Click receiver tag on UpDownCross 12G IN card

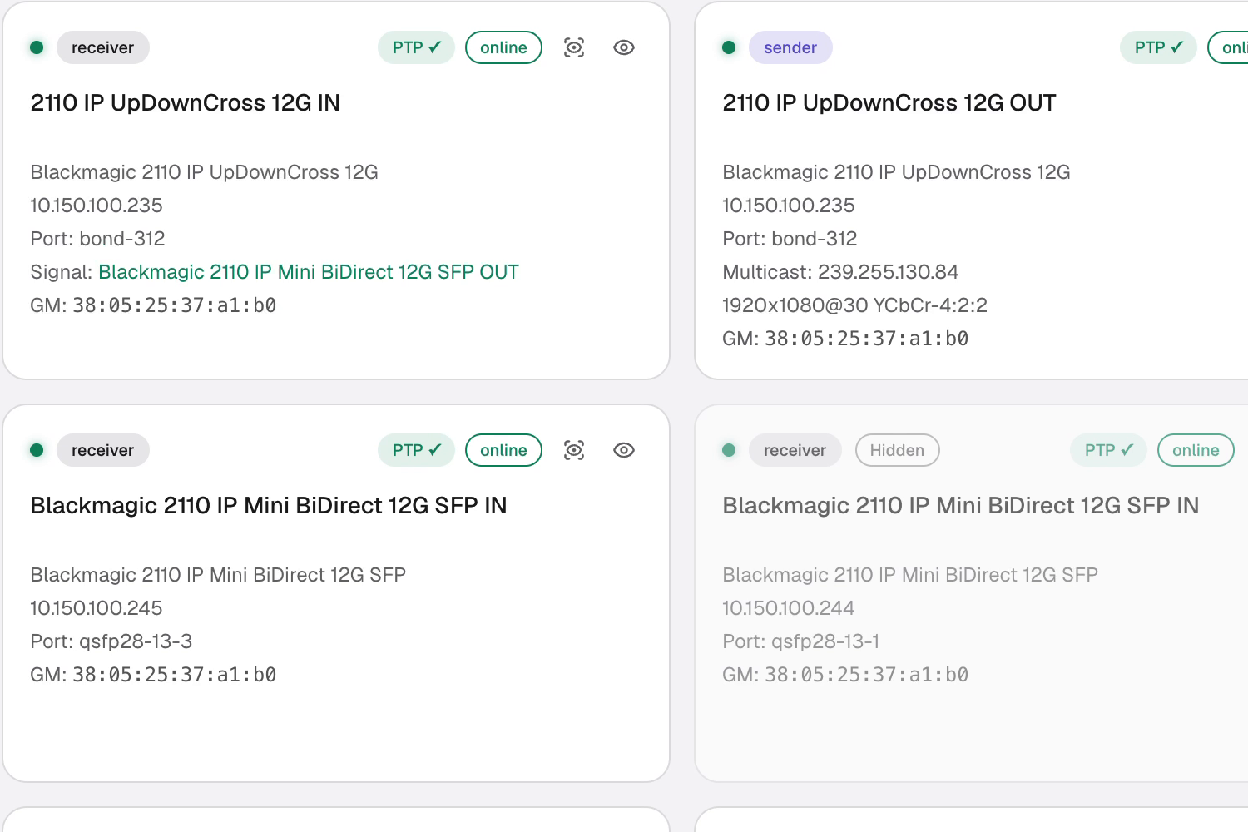pyautogui.click(x=103, y=47)
